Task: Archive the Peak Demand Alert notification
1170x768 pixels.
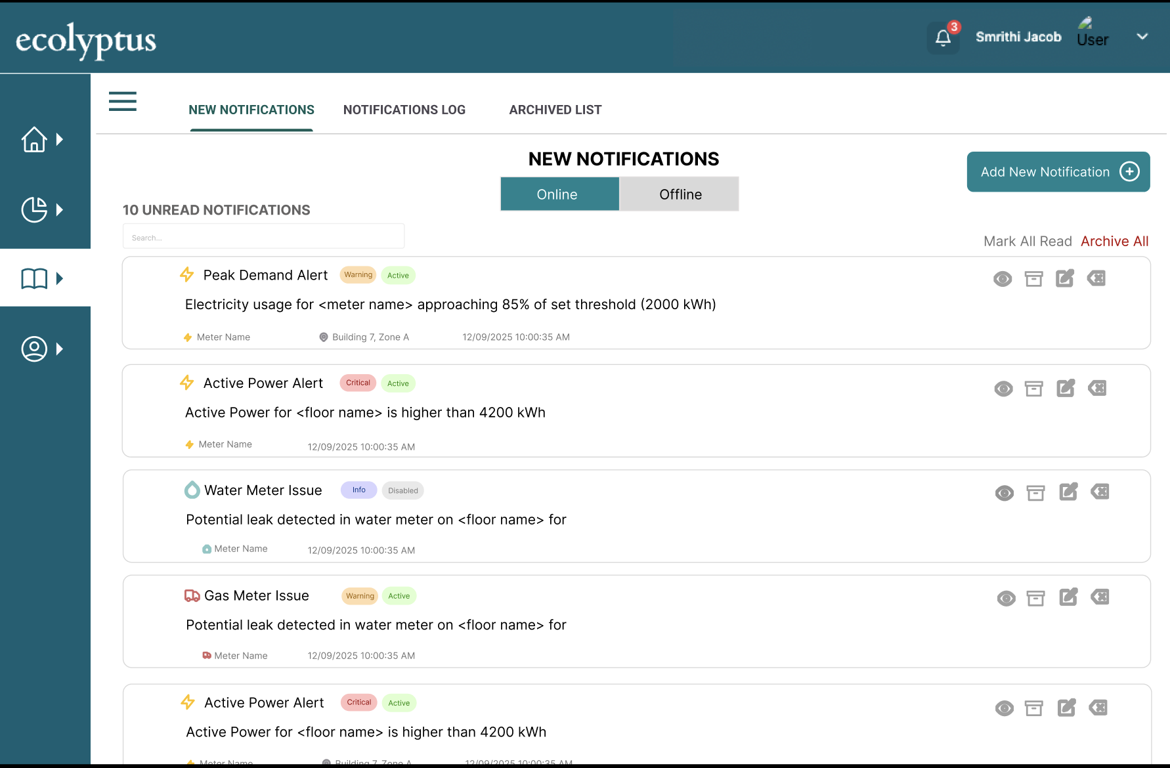Action: [x=1034, y=278]
